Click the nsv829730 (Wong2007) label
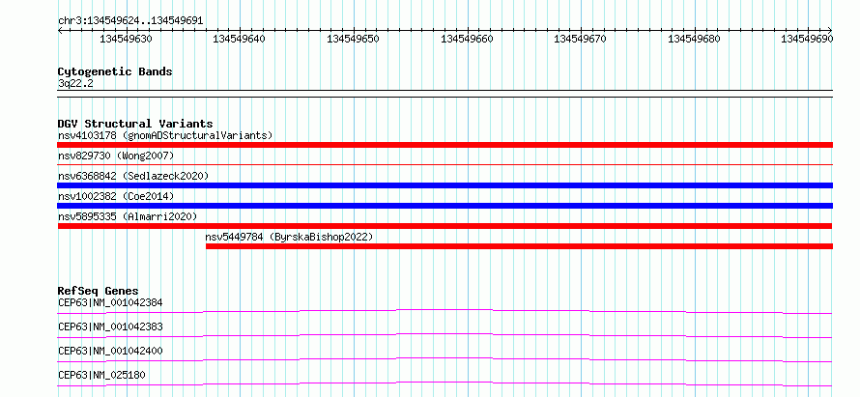 (116, 156)
